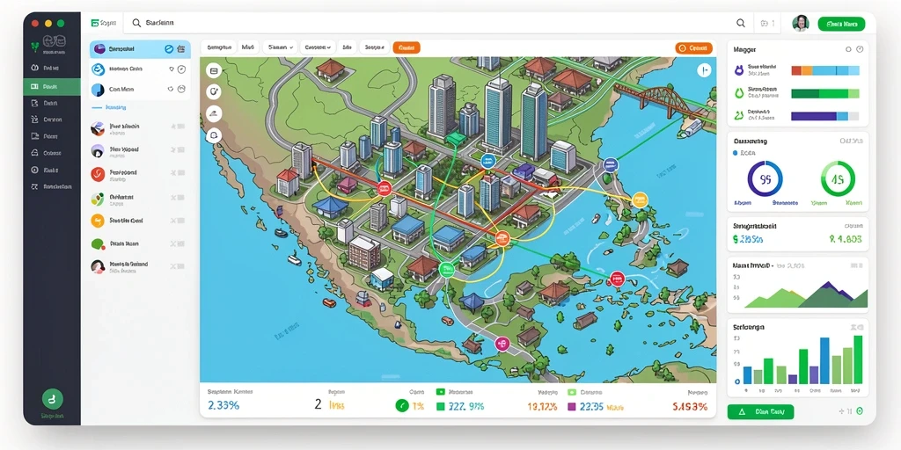This screenshot has height=450, width=901.
Task: Click the red map marker over the water near the islands
Action: click(617, 279)
